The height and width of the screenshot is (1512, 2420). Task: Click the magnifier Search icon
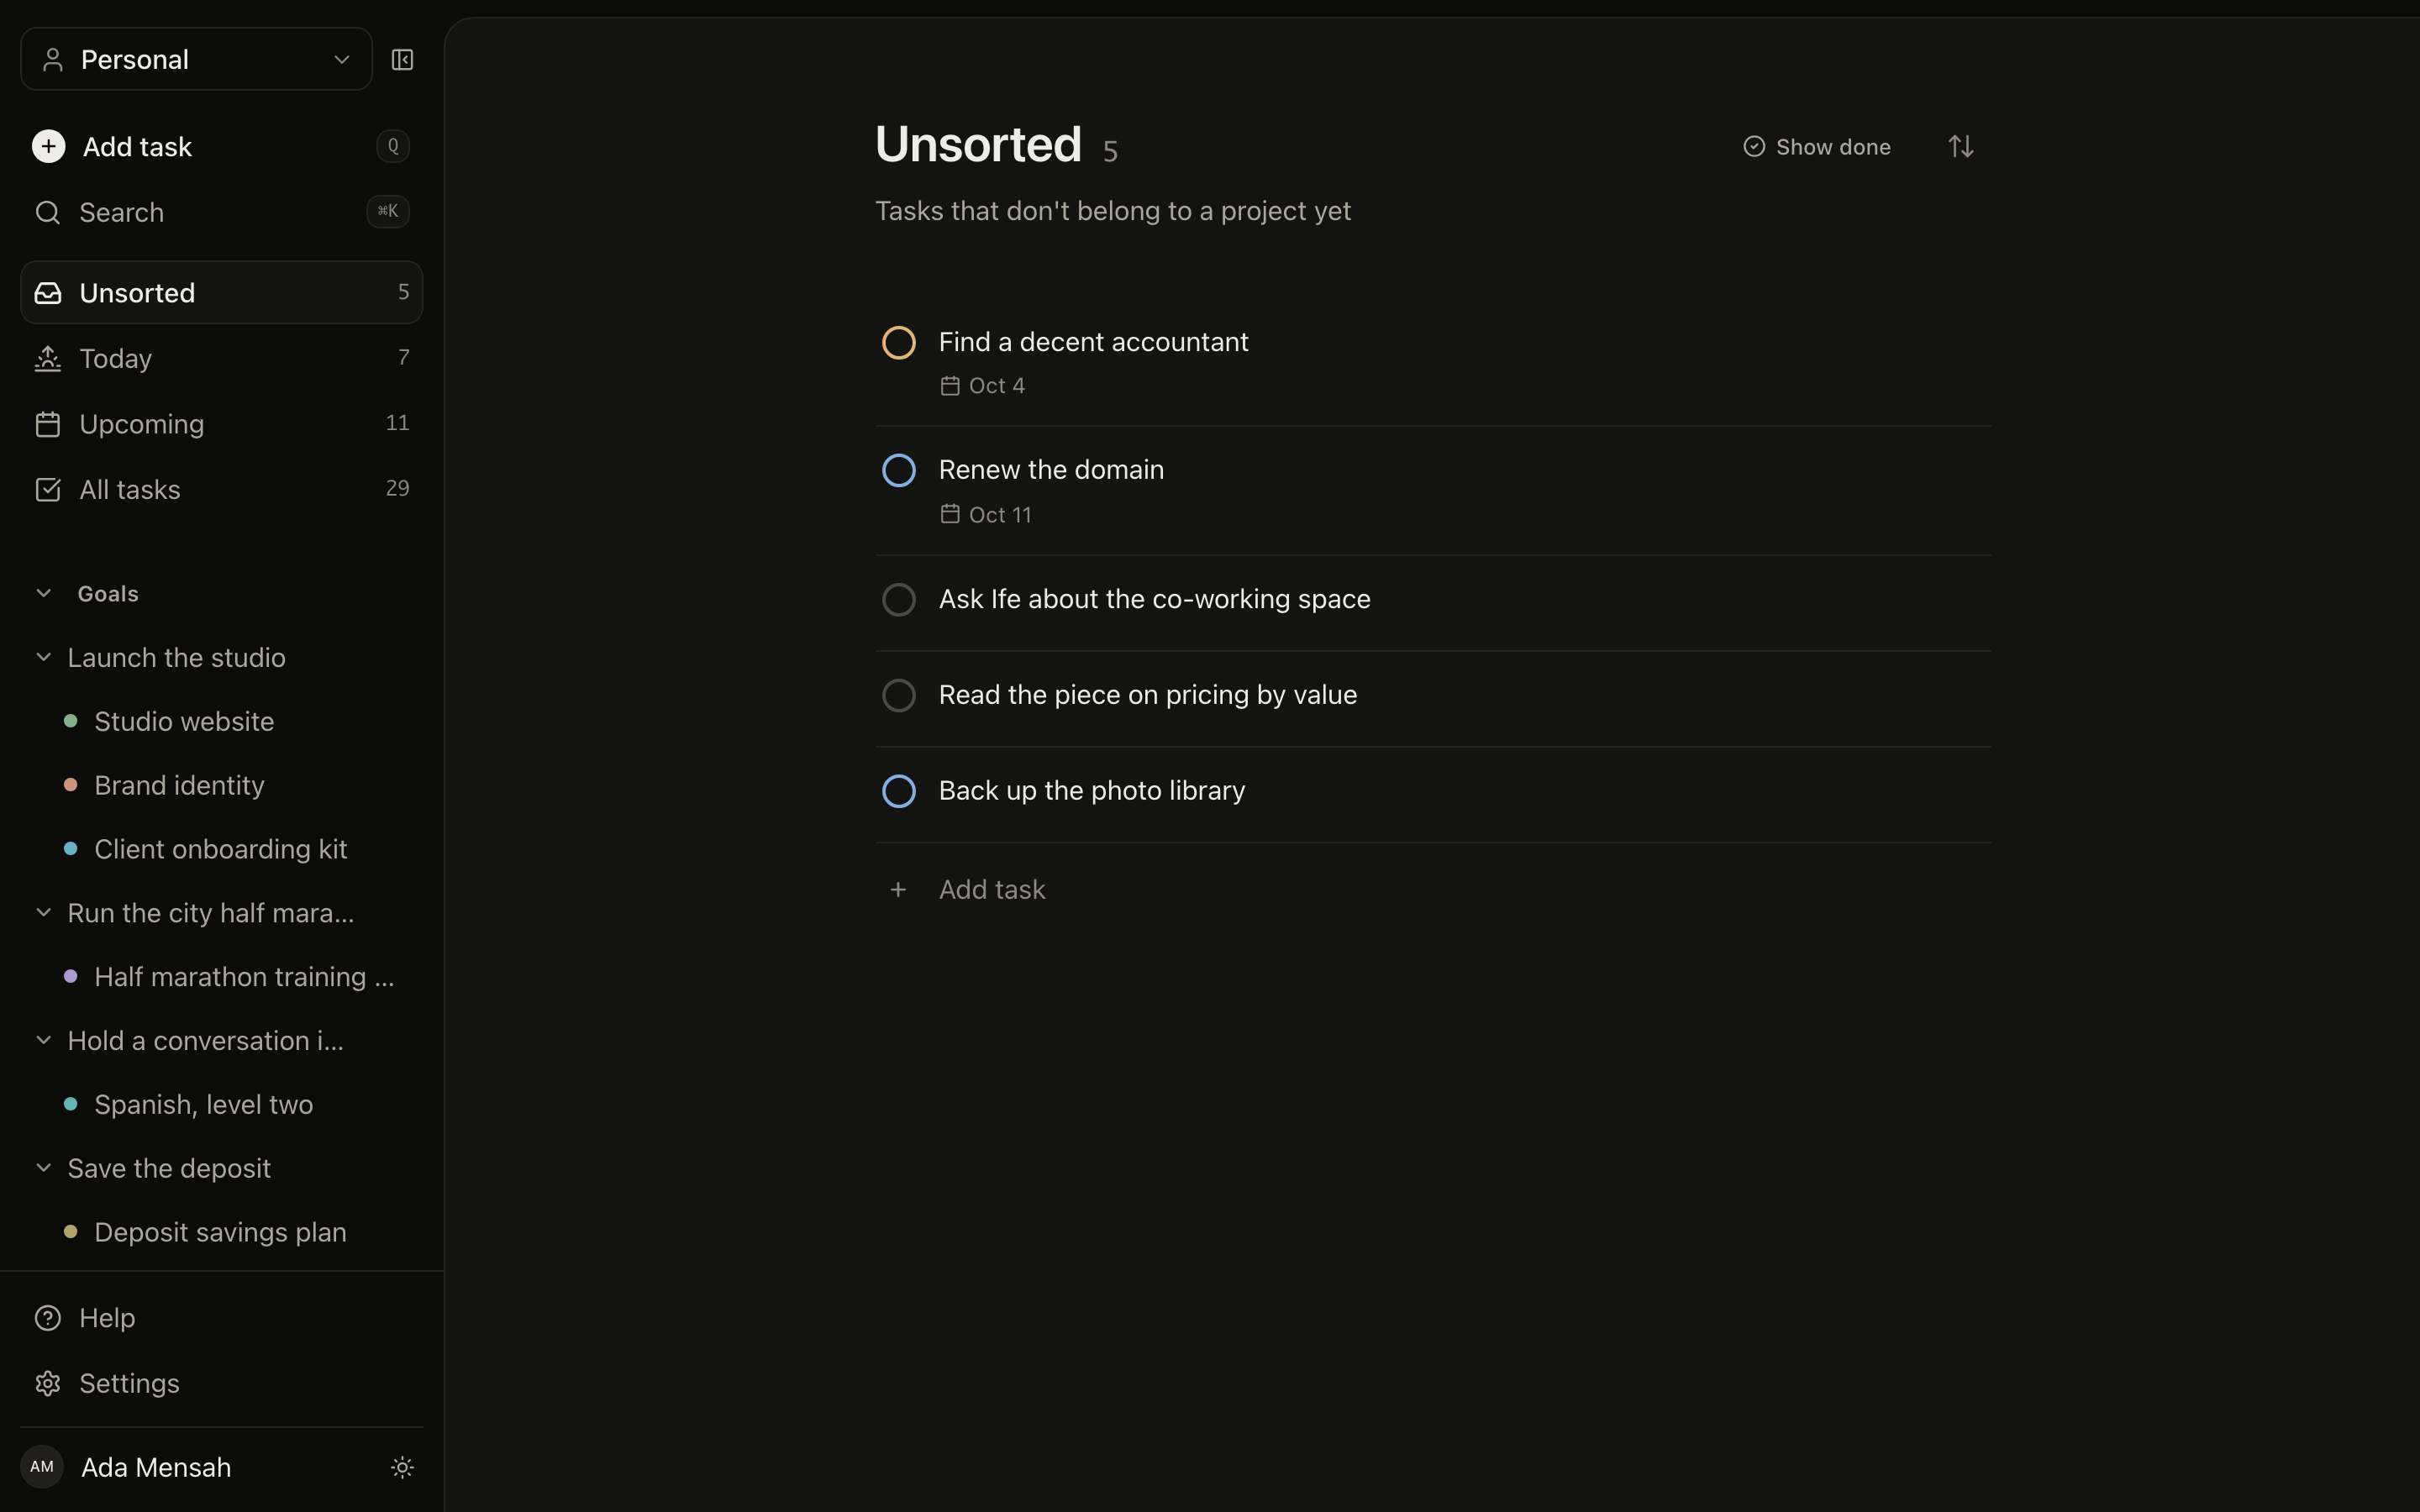pyautogui.click(x=47, y=212)
